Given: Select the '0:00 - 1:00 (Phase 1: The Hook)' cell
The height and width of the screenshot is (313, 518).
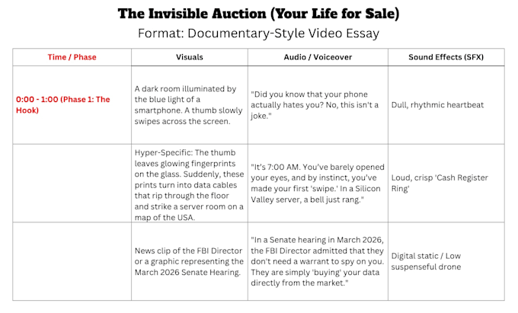Looking at the screenshot, I should [x=72, y=104].
